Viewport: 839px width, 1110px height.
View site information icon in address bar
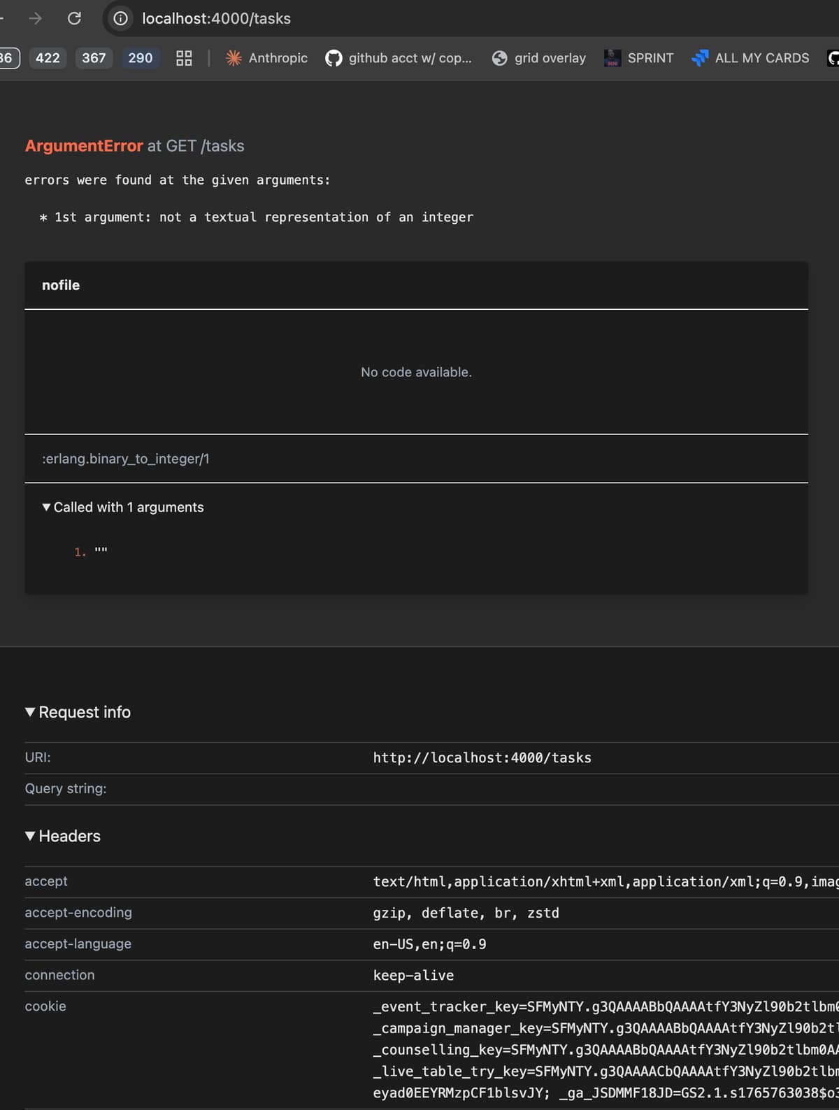[x=121, y=18]
